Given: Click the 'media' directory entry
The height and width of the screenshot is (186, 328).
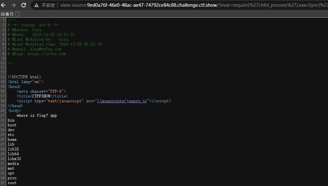Looking at the screenshot, I should pyautogui.click(x=13, y=163).
